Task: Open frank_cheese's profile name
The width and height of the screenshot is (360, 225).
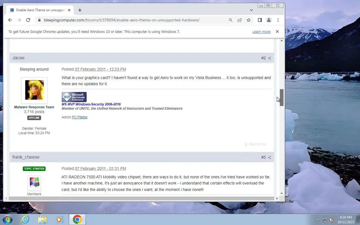Action: (26, 157)
